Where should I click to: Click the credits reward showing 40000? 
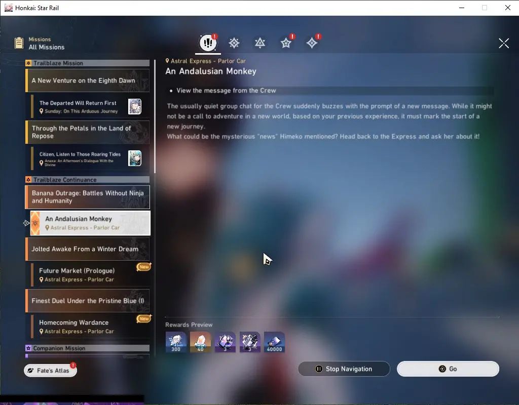coord(274,342)
